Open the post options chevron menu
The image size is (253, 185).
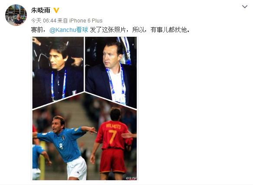pyautogui.click(x=245, y=7)
